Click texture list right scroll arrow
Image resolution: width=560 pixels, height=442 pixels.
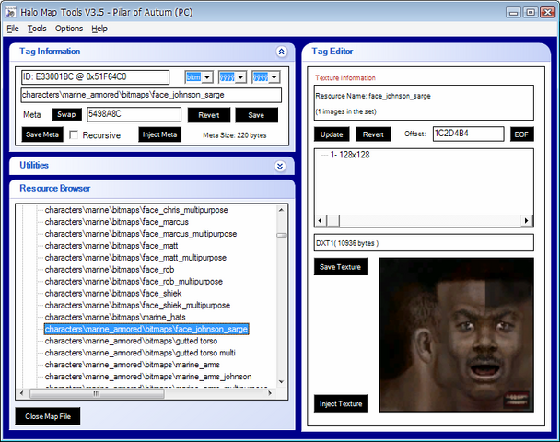point(526,221)
